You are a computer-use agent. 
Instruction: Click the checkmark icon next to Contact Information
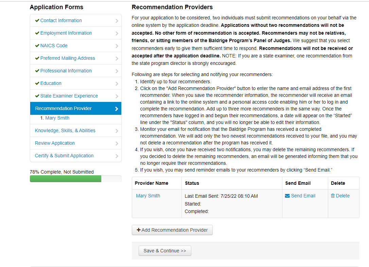tap(37, 20)
